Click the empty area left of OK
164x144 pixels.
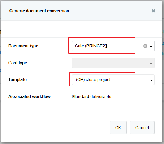[55, 127]
